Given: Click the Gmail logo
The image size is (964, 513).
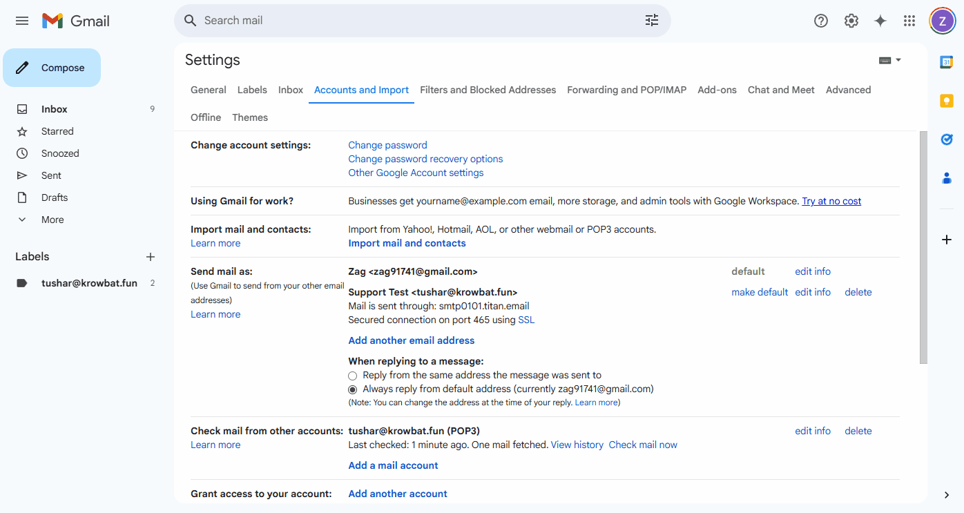Looking at the screenshot, I should [x=76, y=21].
